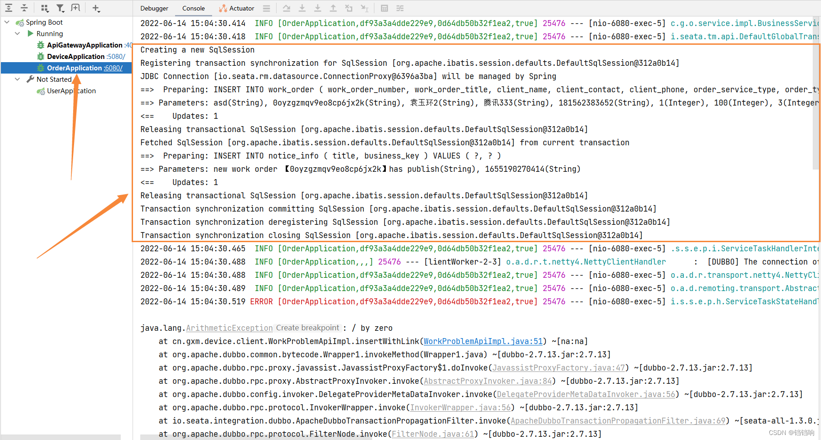Open JavassistProxyFactory.java:47 link
The width and height of the screenshot is (821, 440).
[559, 368]
